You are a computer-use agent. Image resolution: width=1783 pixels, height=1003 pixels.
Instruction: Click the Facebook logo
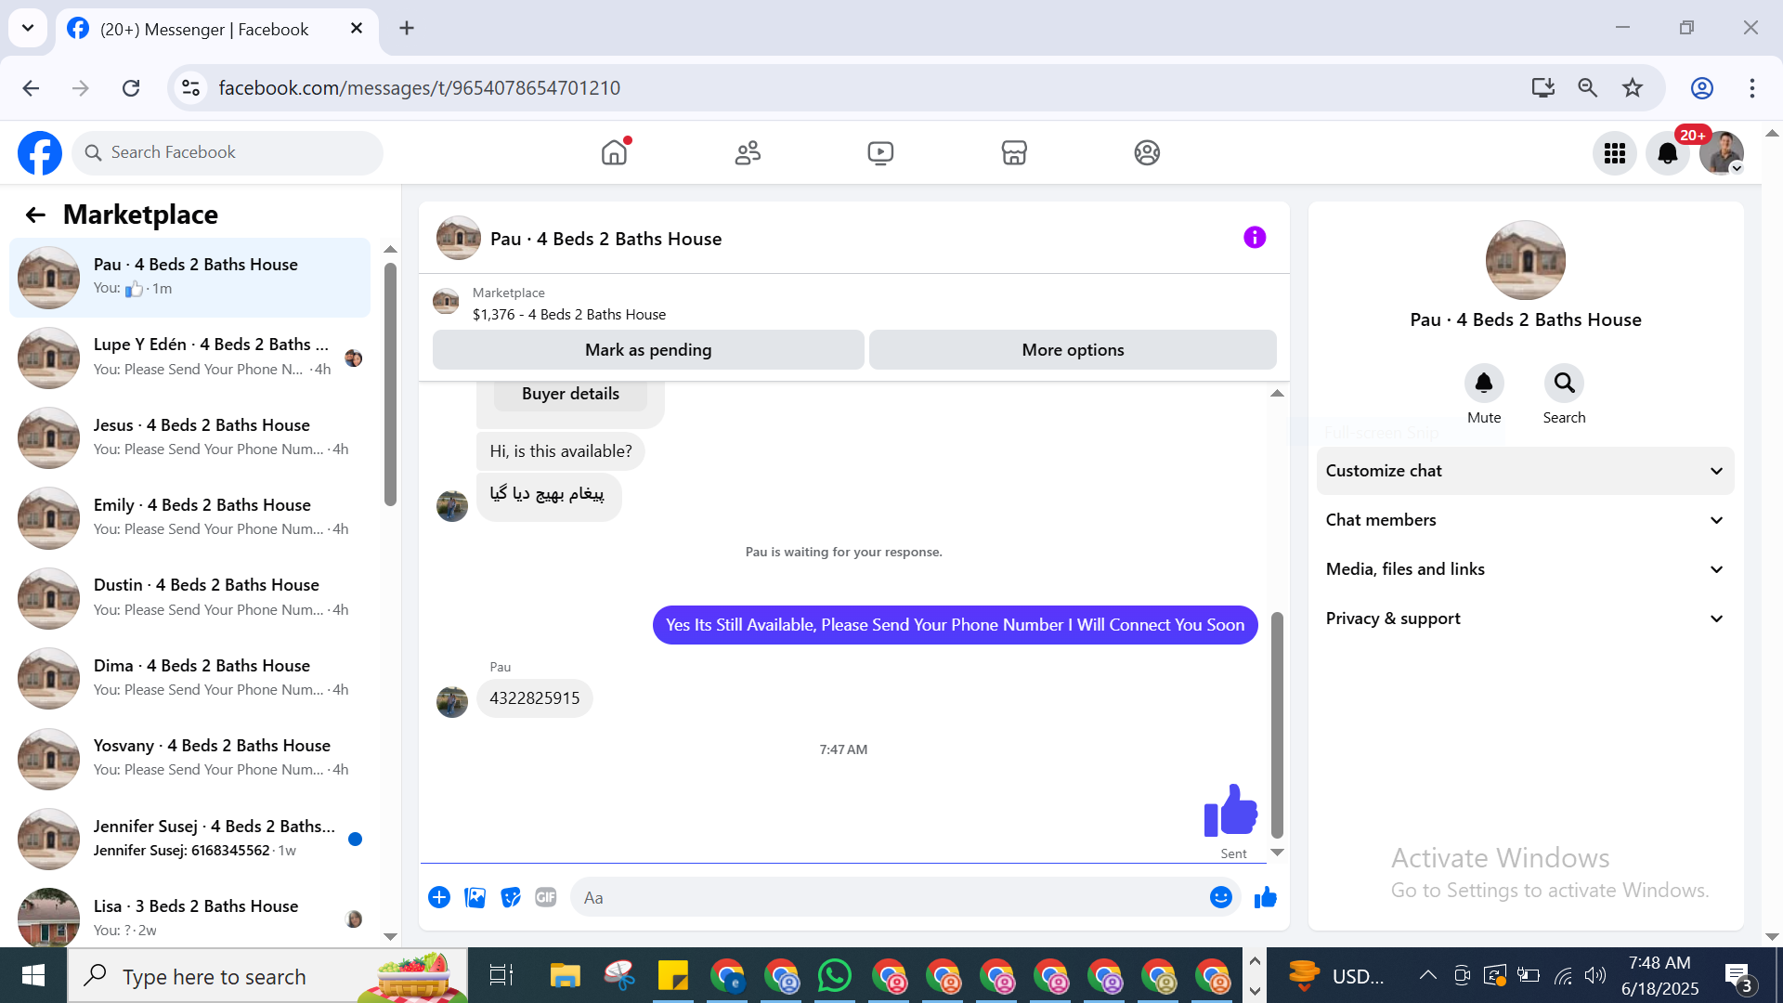pyautogui.click(x=40, y=152)
